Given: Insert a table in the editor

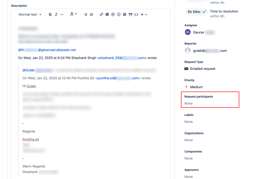Looking at the screenshot, I should pyautogui.click(x=124, y=14).
